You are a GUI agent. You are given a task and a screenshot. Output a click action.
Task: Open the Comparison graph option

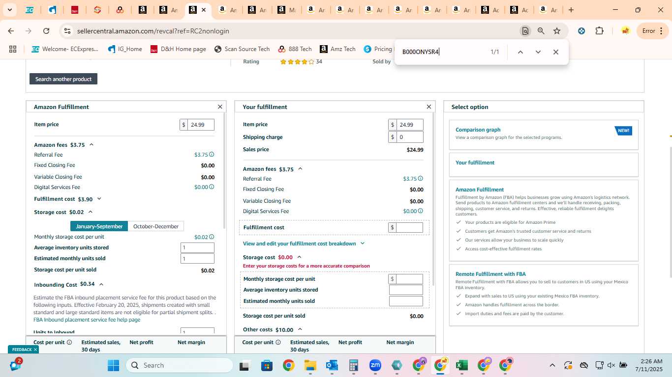[x=544, y=135]
